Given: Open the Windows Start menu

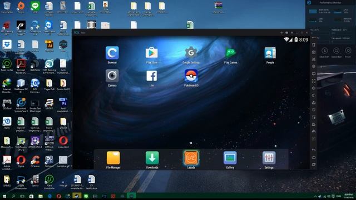Looking at the screenshot, I should click(x=4, y=196).
